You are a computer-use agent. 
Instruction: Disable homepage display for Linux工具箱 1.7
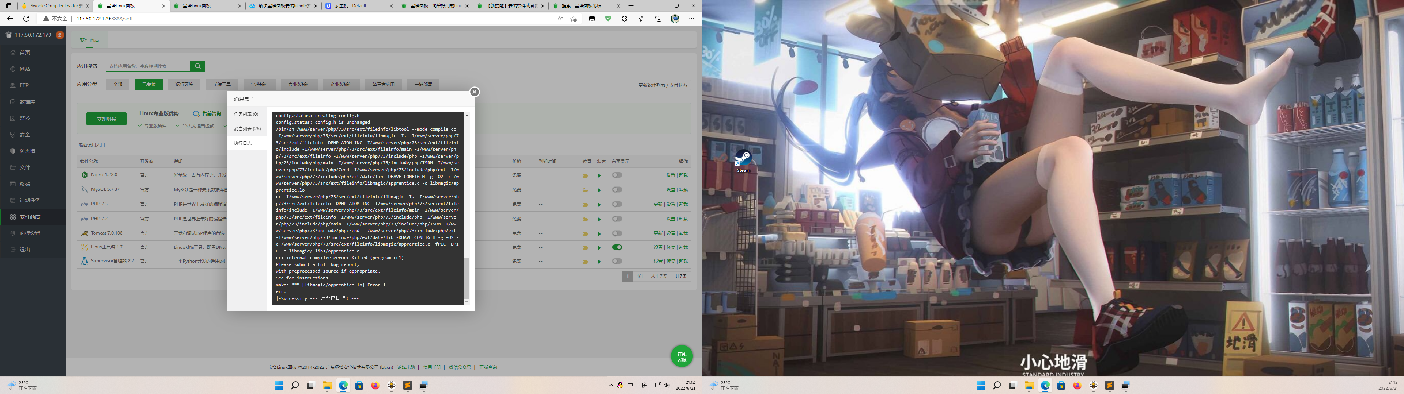(x=617, y=248)
